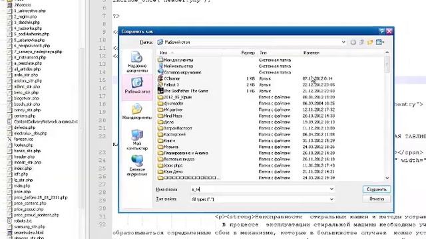This screenshot has width=426, height=239.
Task: Open price_before 25_03_2011.php in file panel
Action: pyautogui.click(x=41, y=198)
